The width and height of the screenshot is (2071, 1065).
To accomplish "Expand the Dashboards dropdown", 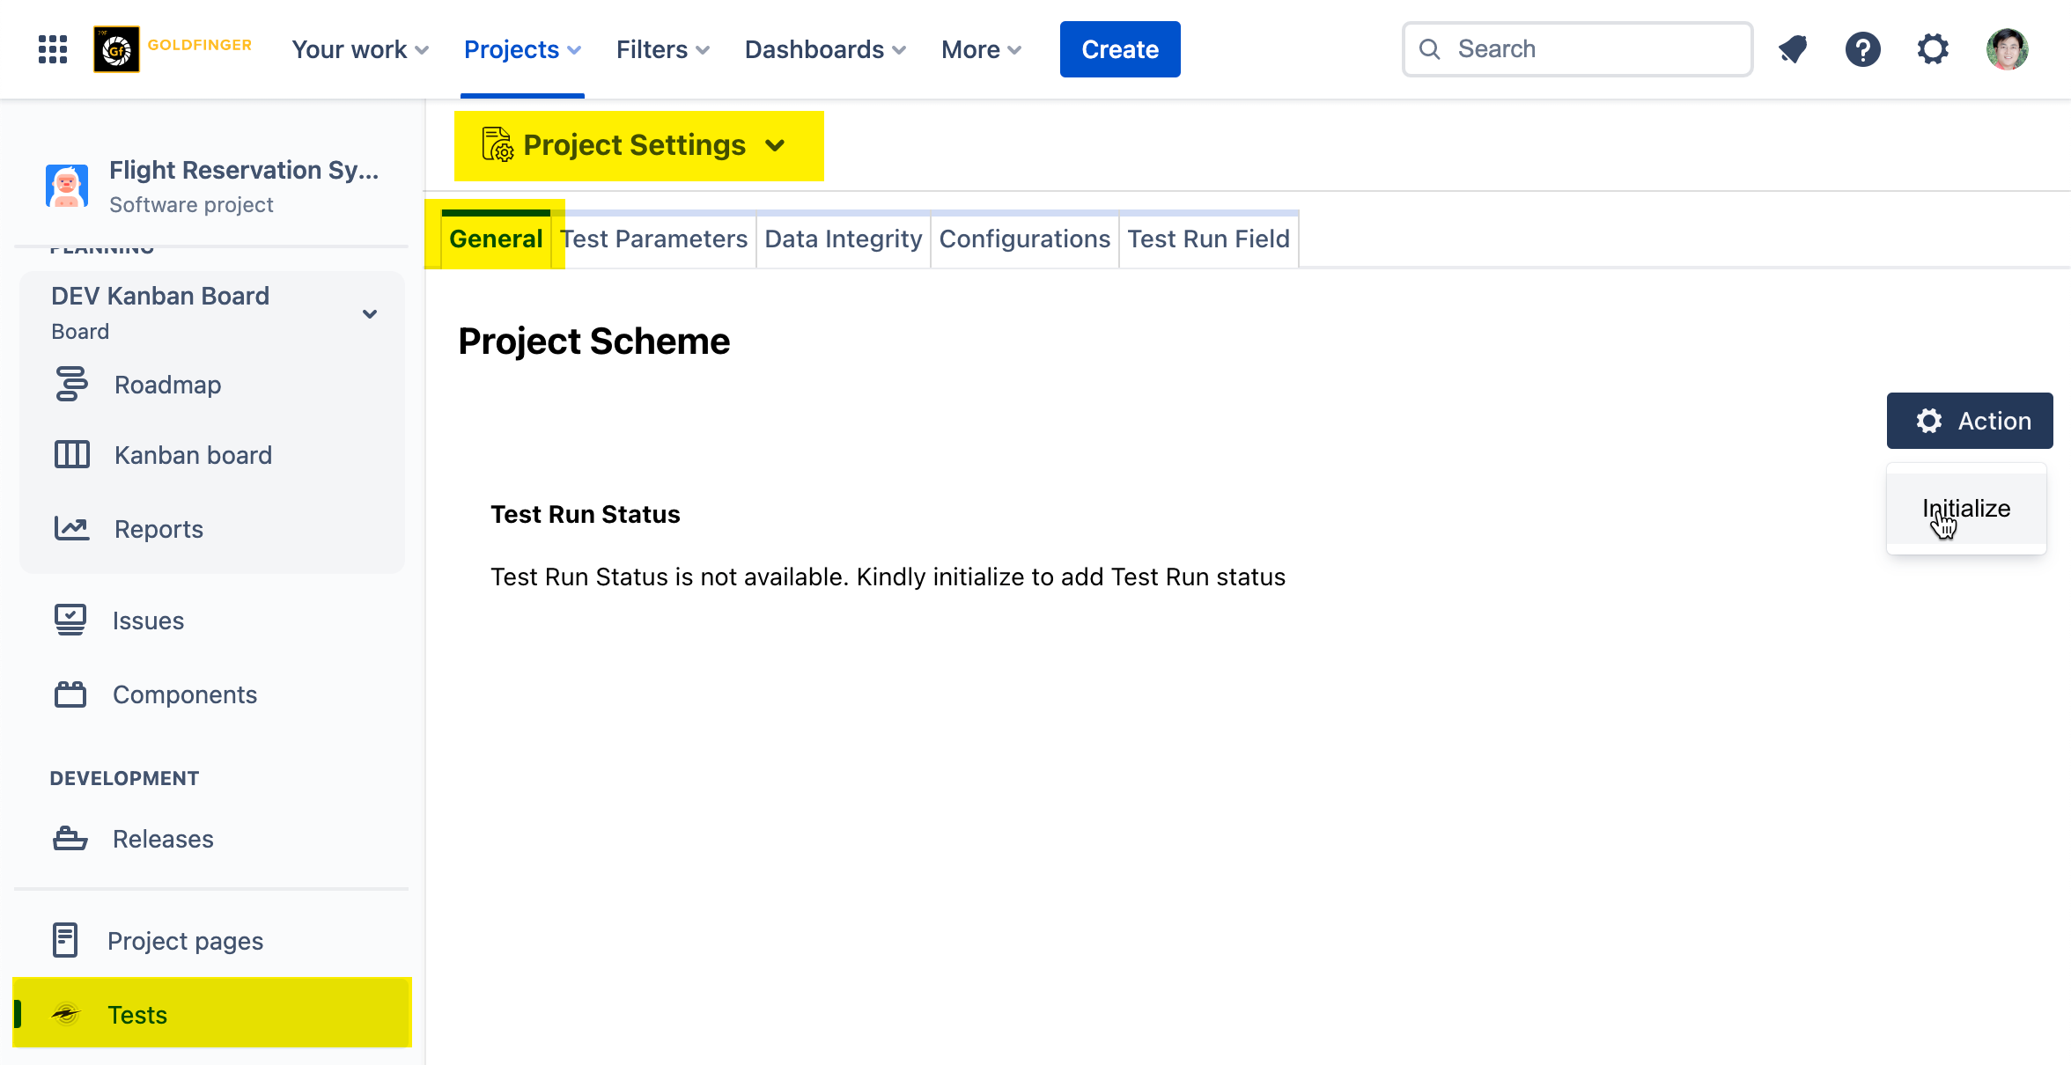I will tap(824, 49).
